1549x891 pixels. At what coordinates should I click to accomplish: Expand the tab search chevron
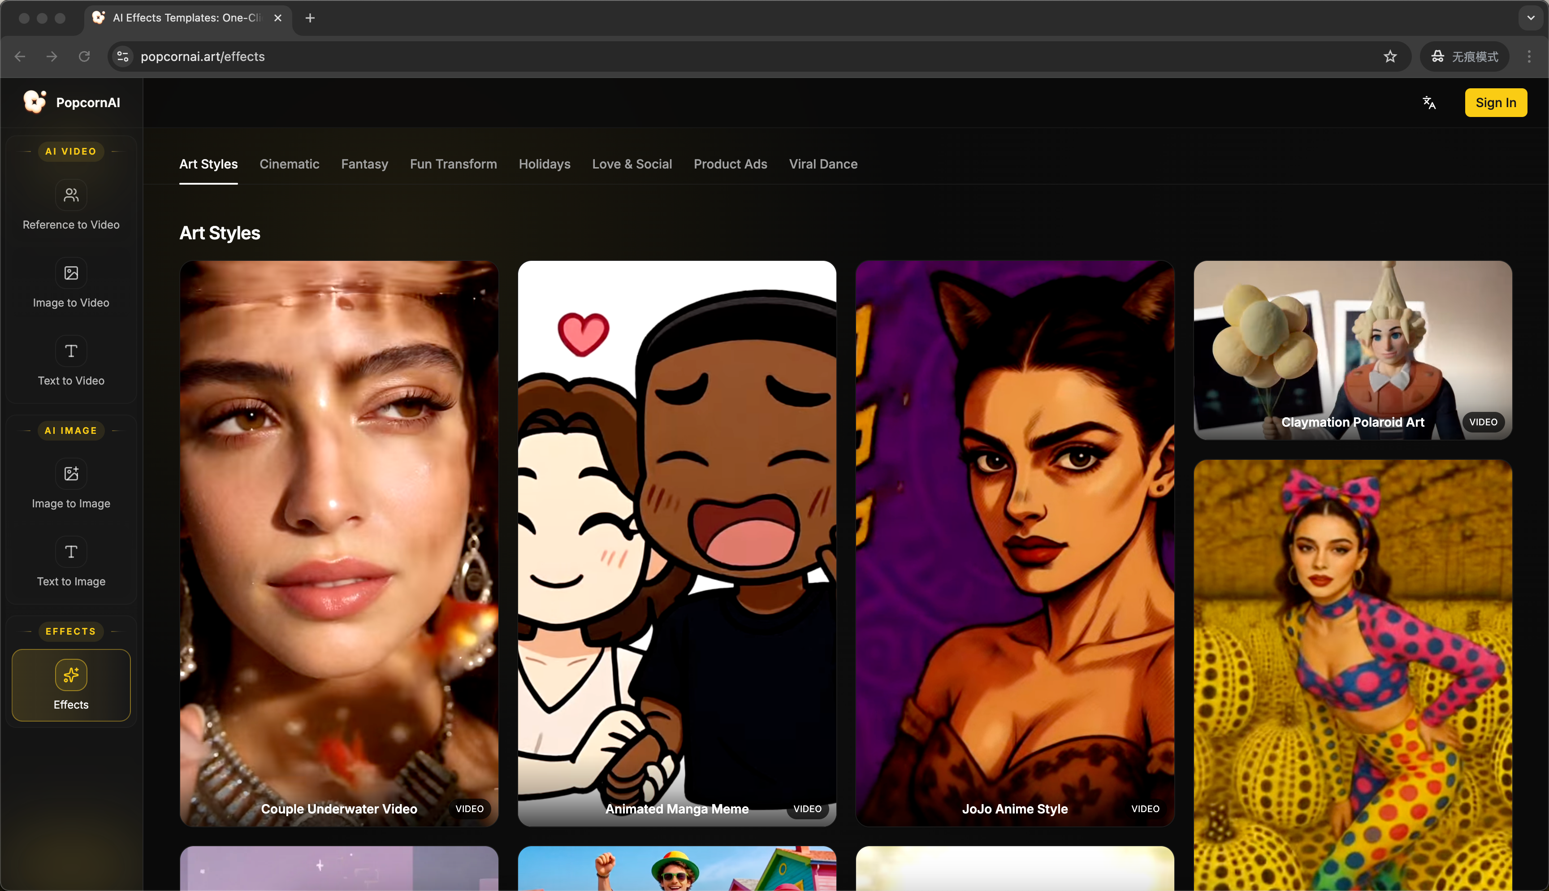coord(1531,18)
